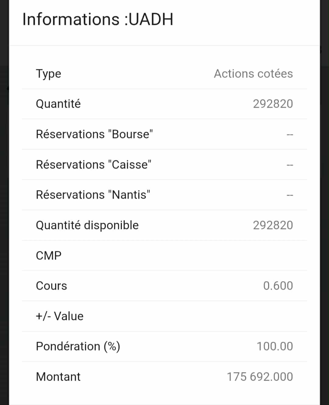Select the Pondération value 100.00
Image resolution: width=329 pixels, height=405 pixels.
click(275, 346)
